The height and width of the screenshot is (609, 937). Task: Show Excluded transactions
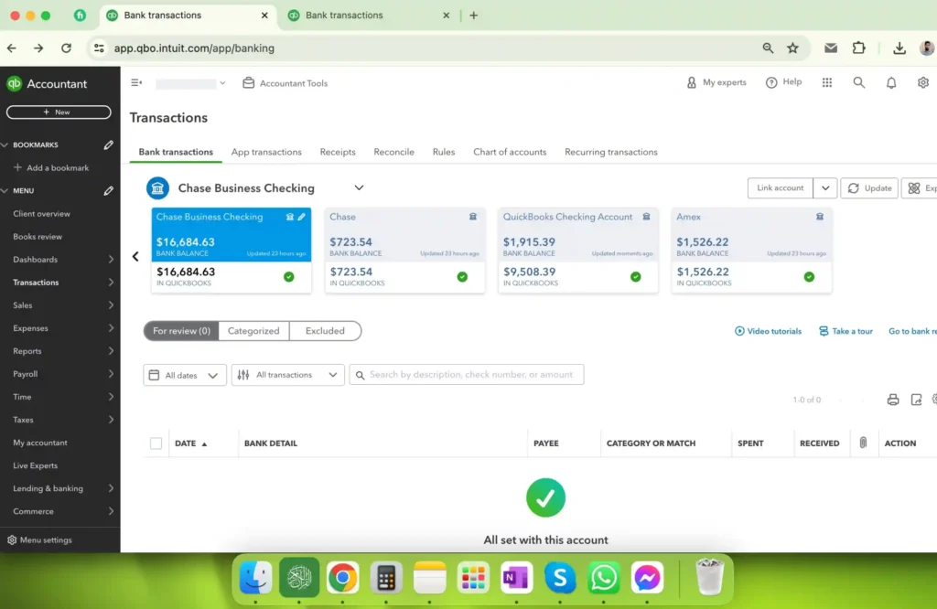325,331
